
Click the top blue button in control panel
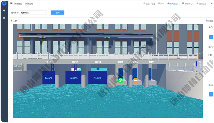tap(211, 37)
